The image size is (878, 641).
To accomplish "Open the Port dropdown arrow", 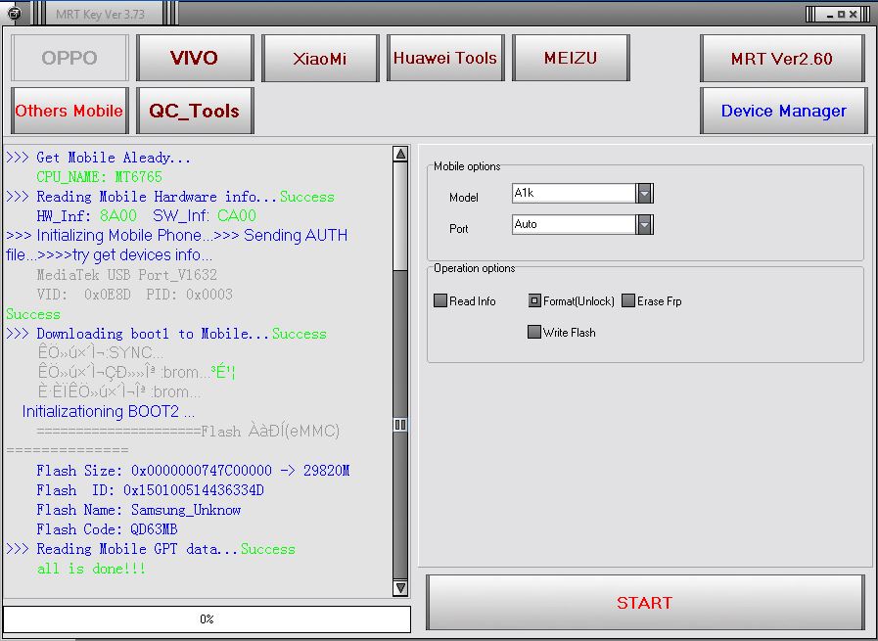I will click(644, 224).
